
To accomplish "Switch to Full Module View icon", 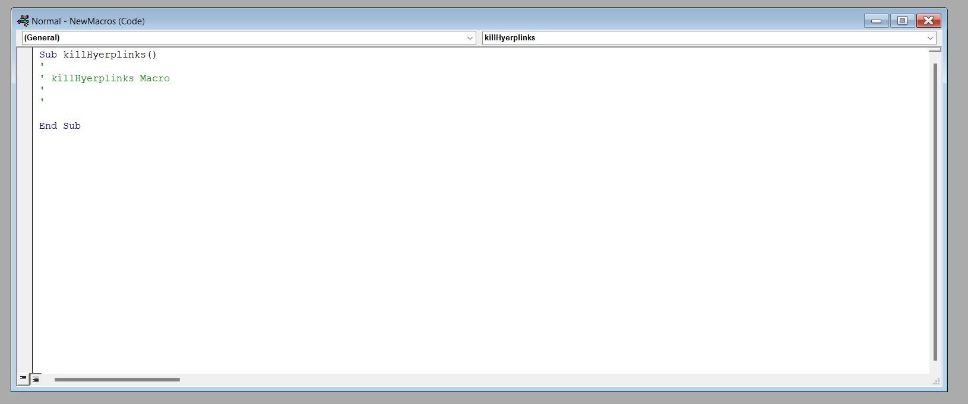I will coord(36,378).
